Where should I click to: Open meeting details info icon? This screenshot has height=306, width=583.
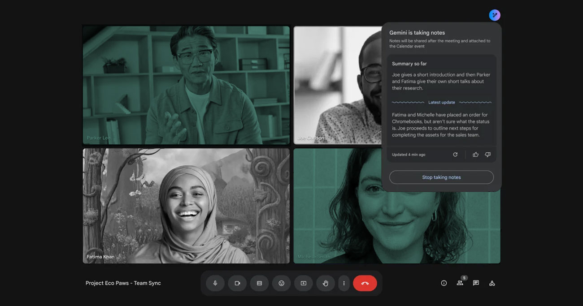(444, 283)
